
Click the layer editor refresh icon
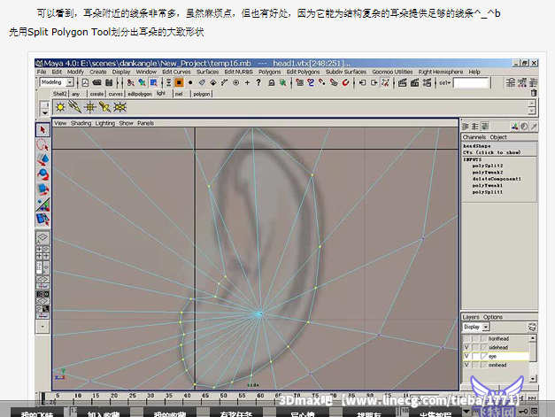(532, 327)
